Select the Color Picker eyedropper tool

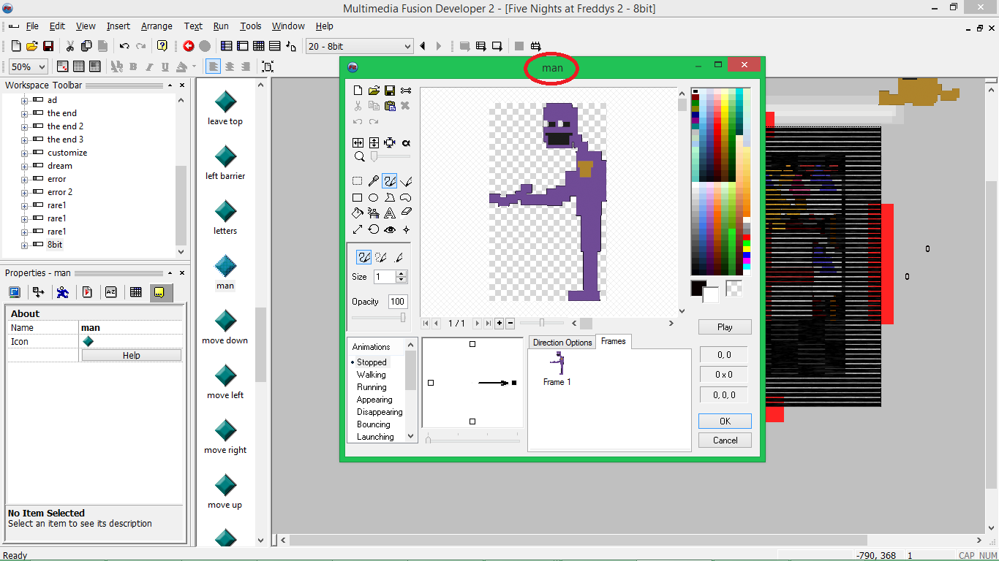(x=374, y=180)
